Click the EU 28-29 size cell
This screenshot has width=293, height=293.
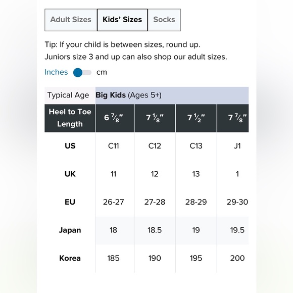[196, 202]
